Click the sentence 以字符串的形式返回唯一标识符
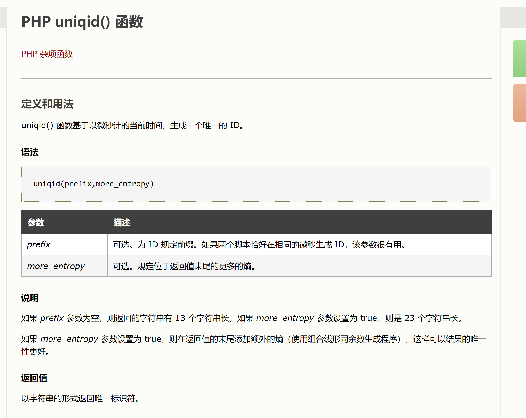 80,399
